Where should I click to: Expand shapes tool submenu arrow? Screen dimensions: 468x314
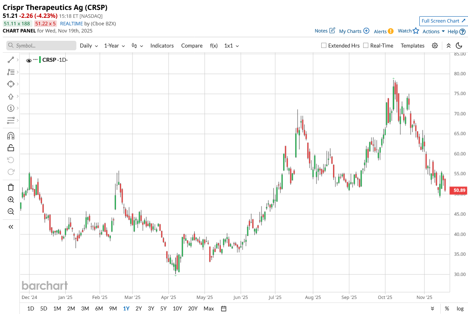[18, 84]
